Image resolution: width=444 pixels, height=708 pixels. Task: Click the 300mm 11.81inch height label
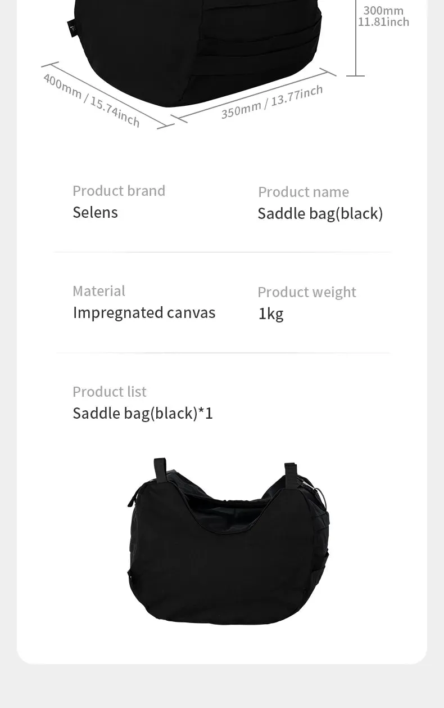click(384, 16)
